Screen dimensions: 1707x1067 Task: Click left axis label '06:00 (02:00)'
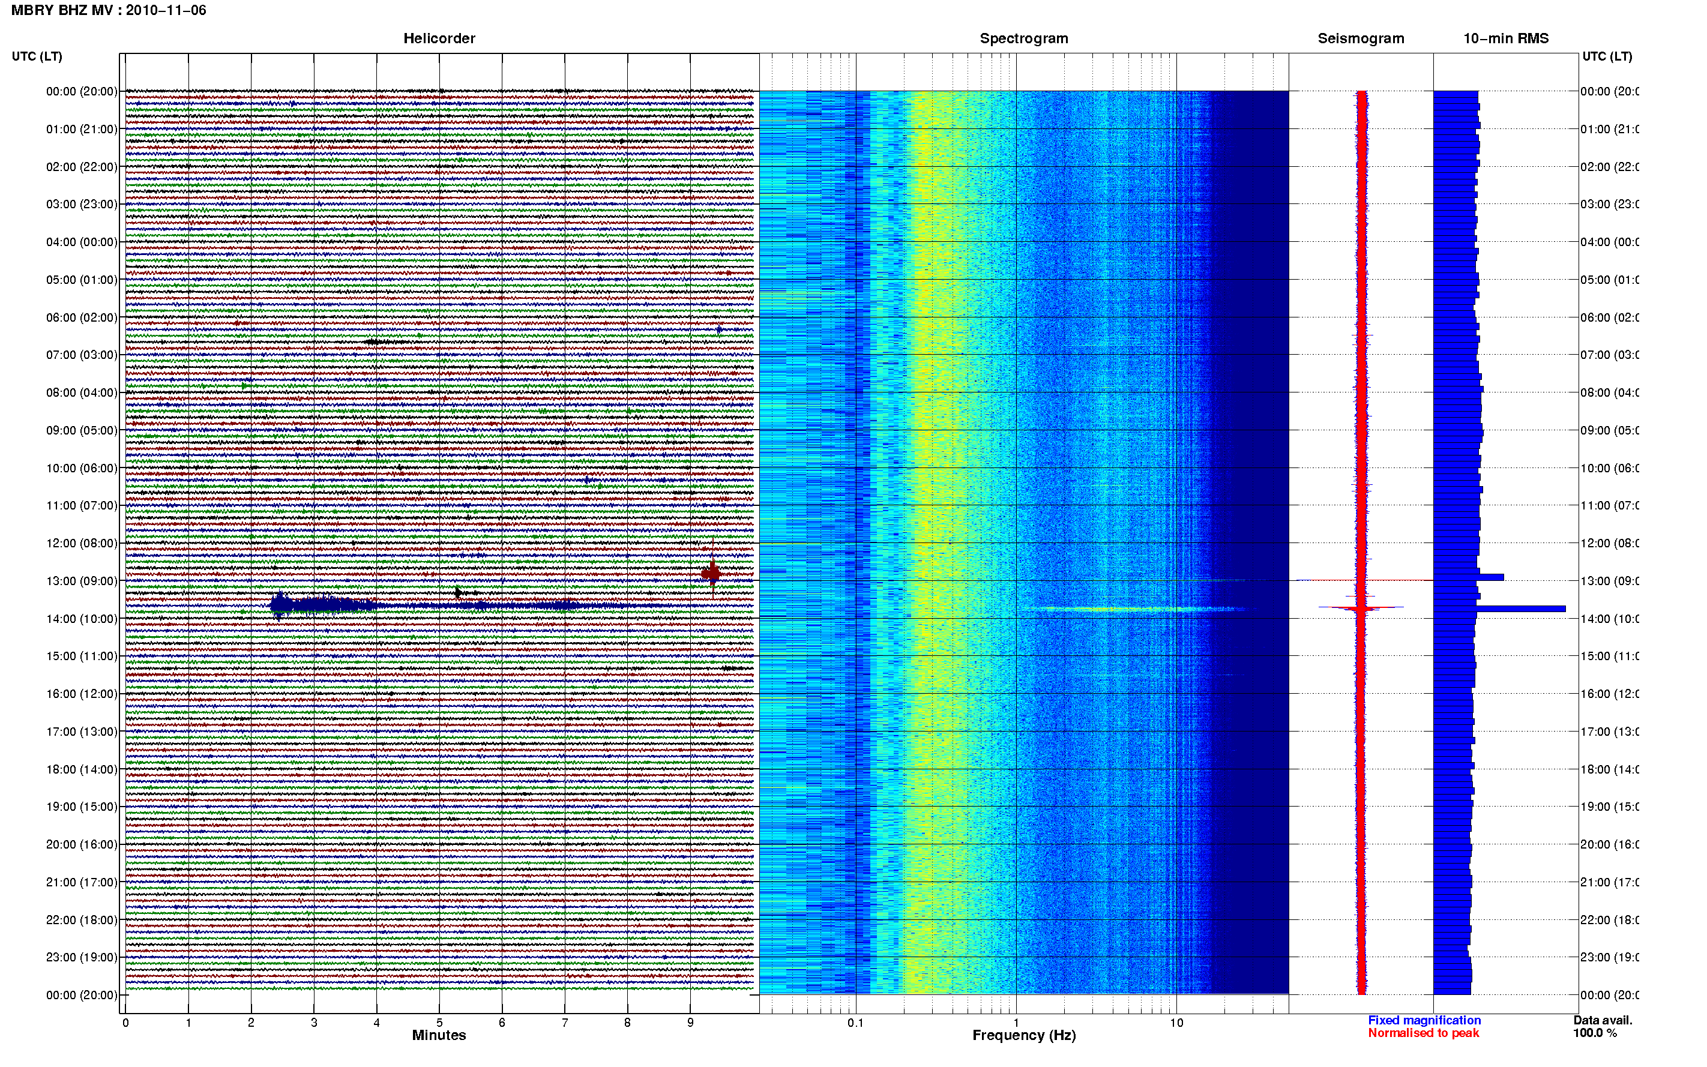click(x=82, y=317)
